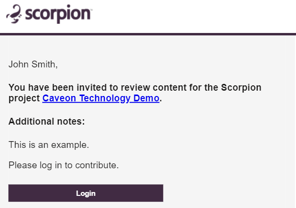
Task: Click the dark purple header divider bar
Action: coord(148,34)
